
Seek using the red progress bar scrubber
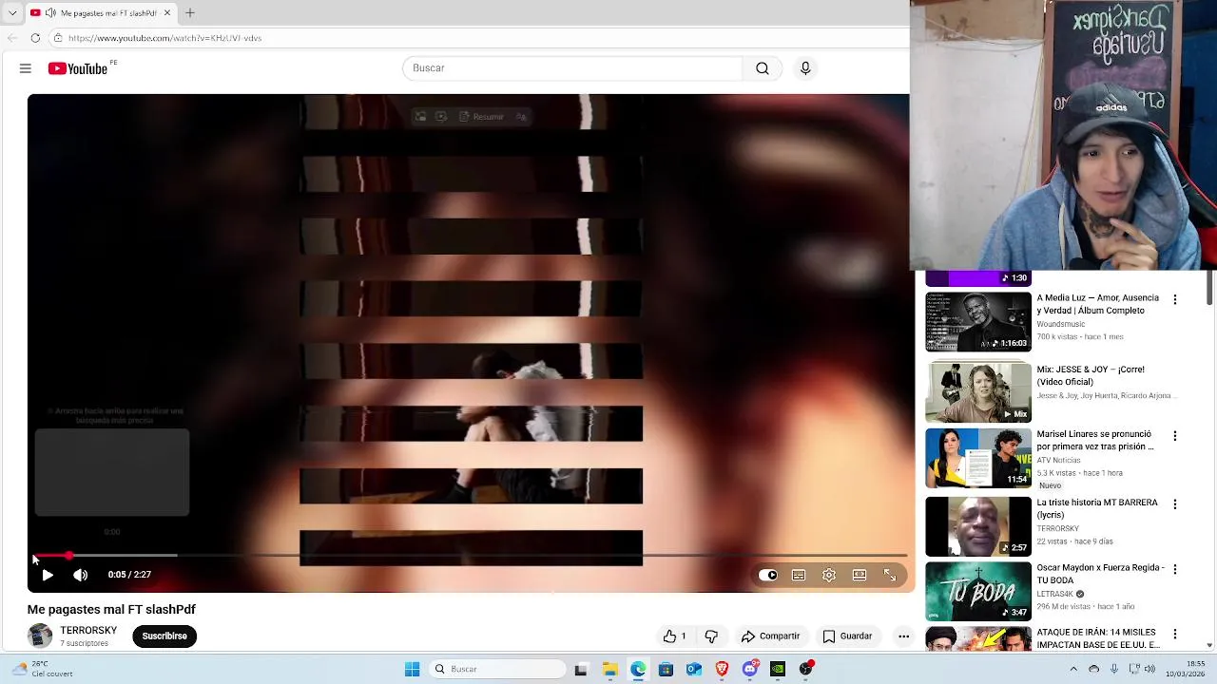click(x=68, y=555)
